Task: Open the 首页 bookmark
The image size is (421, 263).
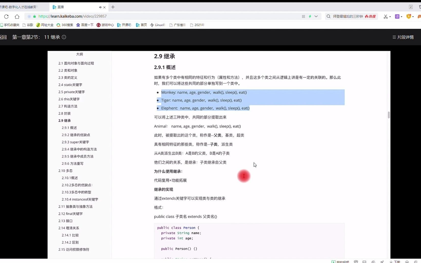Action: coord(141,25)
